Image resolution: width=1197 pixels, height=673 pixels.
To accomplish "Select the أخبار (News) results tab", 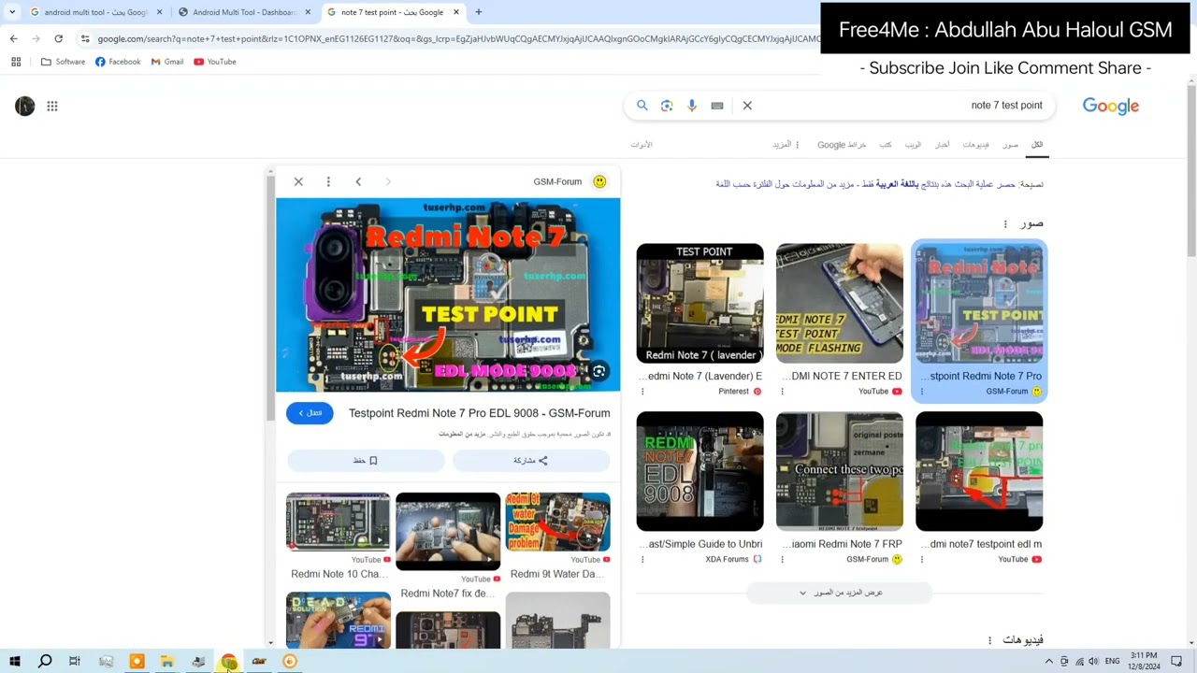I will tap(943, 145).
